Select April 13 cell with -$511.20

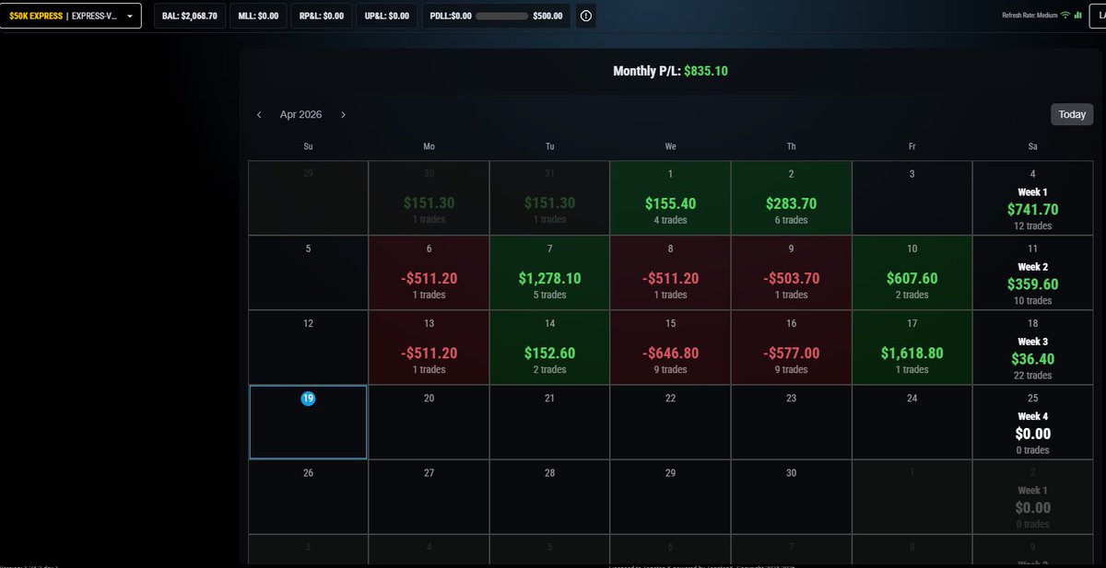coord(429,347)
